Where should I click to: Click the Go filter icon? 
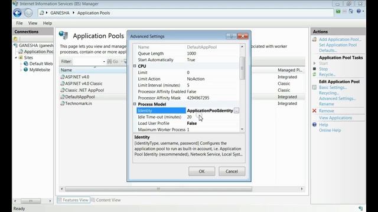pos(109,61)
